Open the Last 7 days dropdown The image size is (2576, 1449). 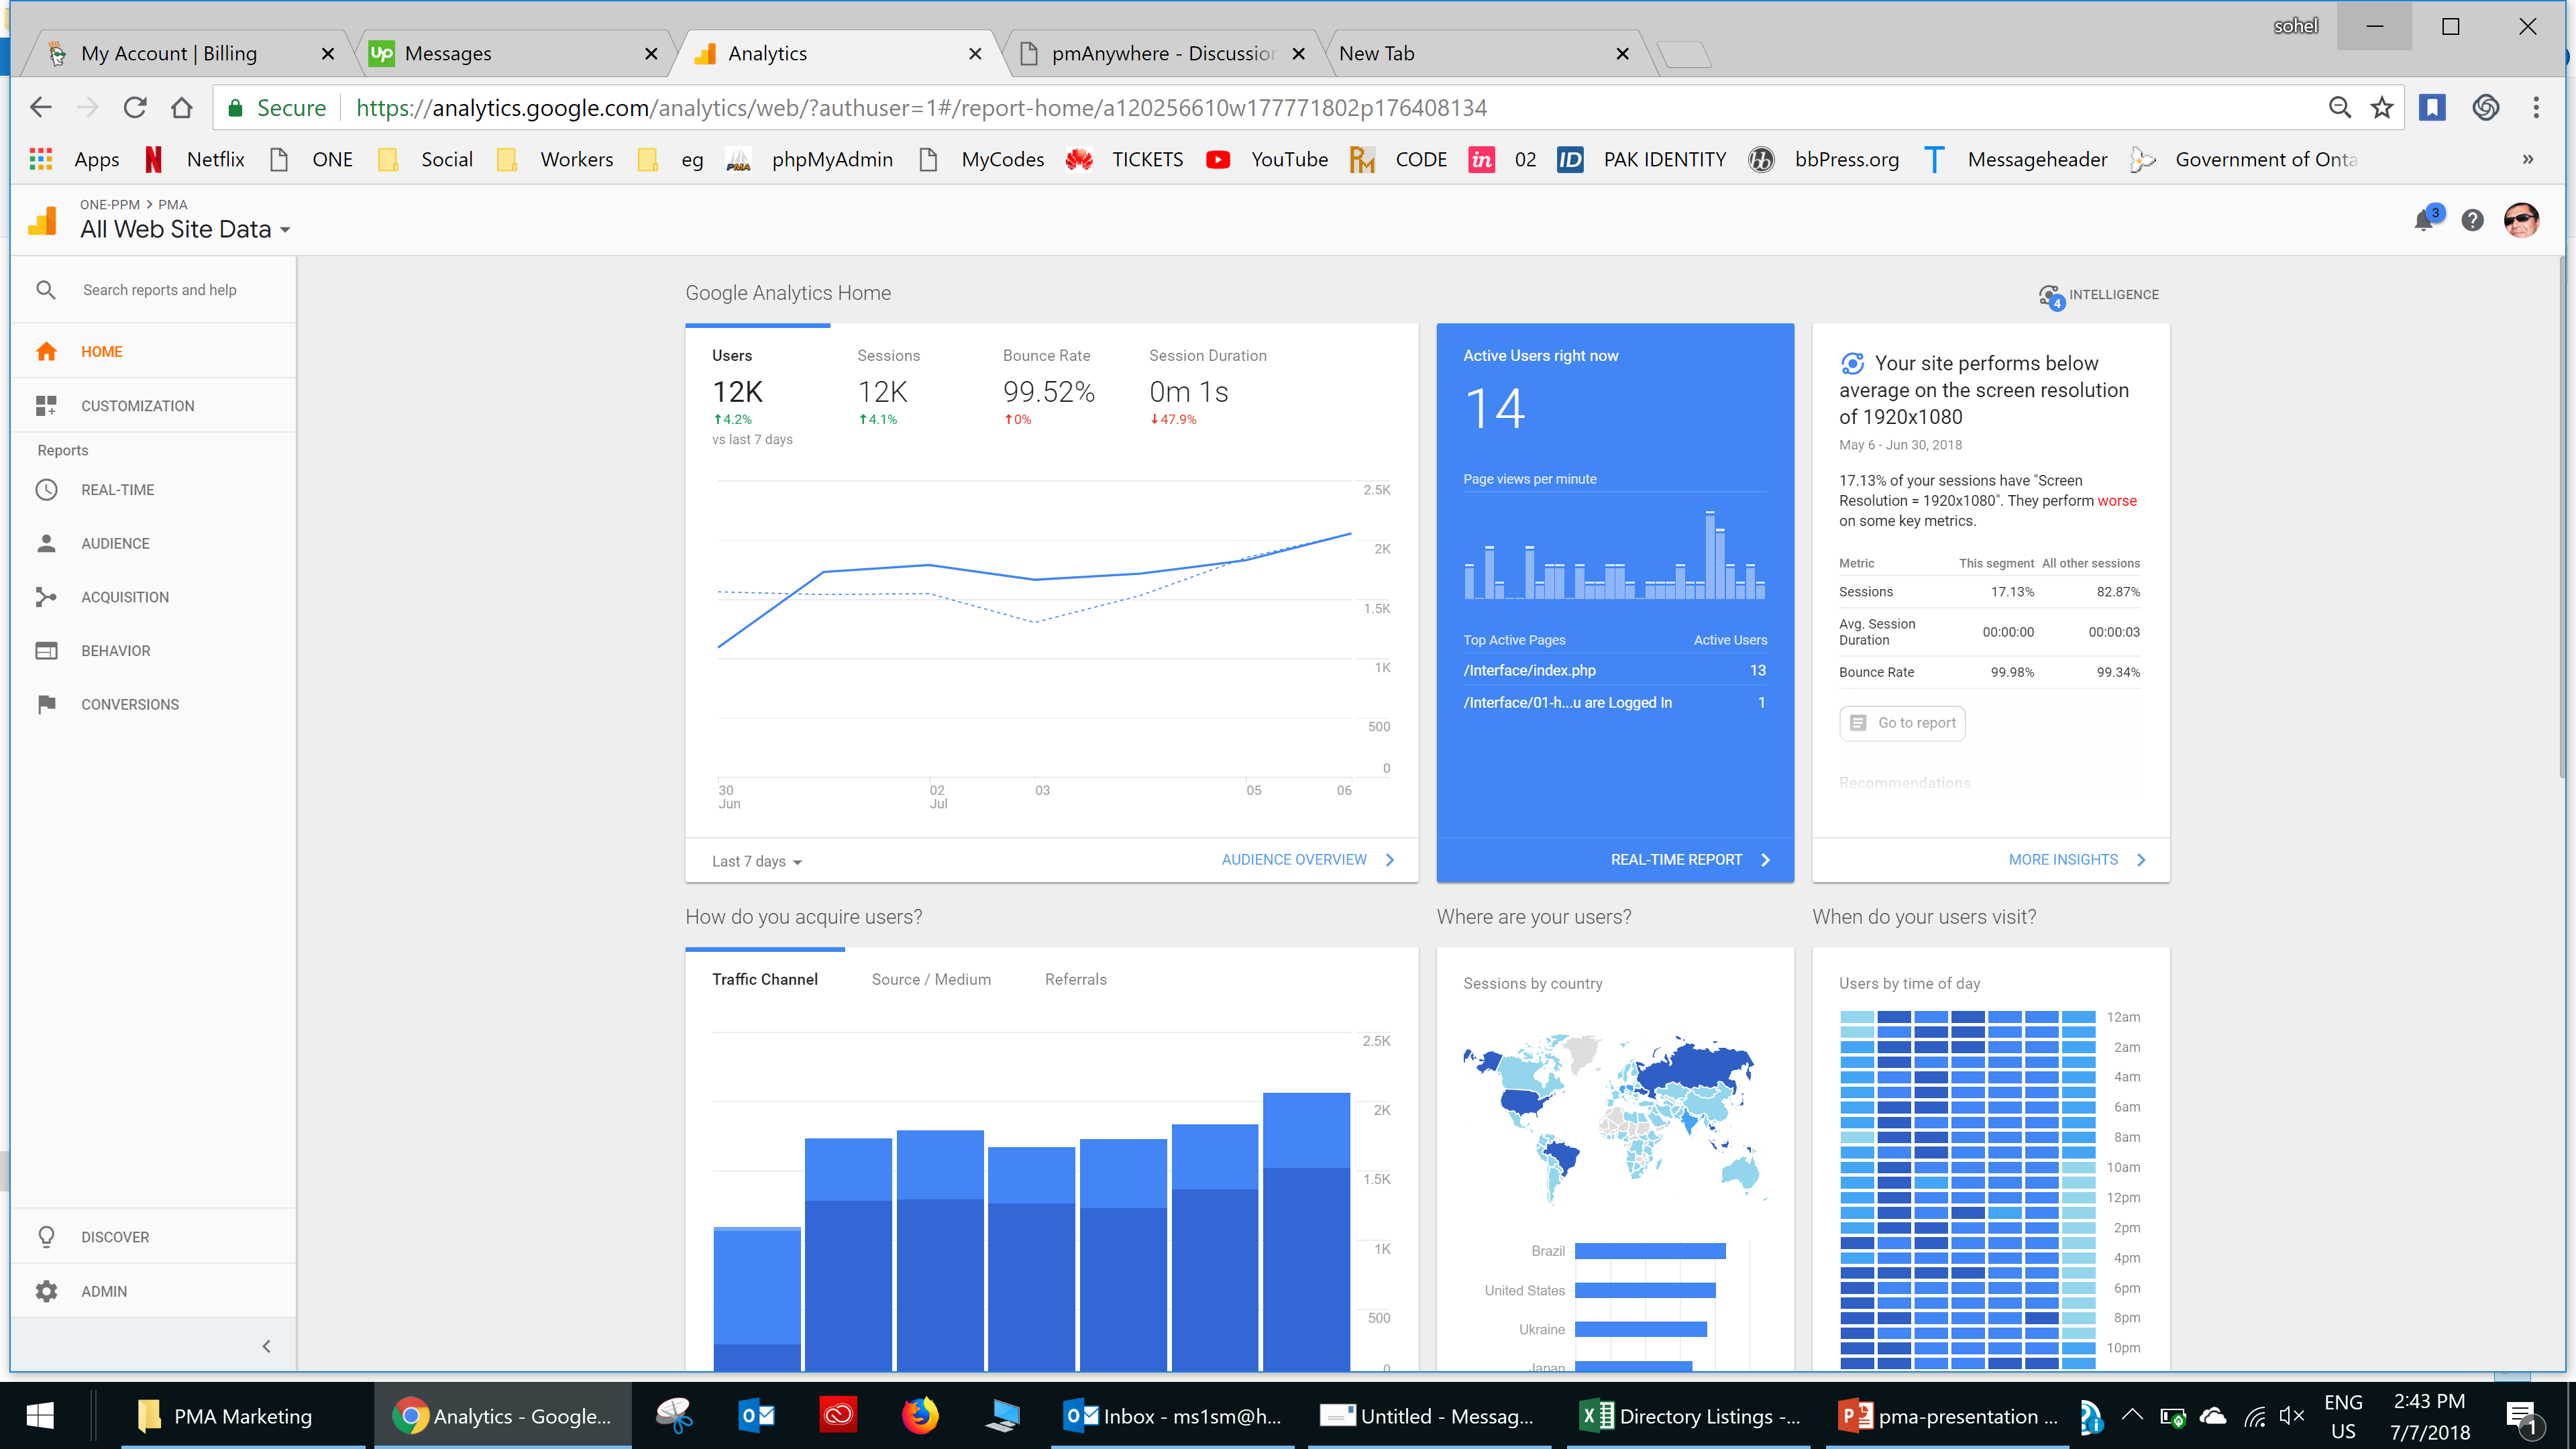pyautogui.click(x=757, y=861)
